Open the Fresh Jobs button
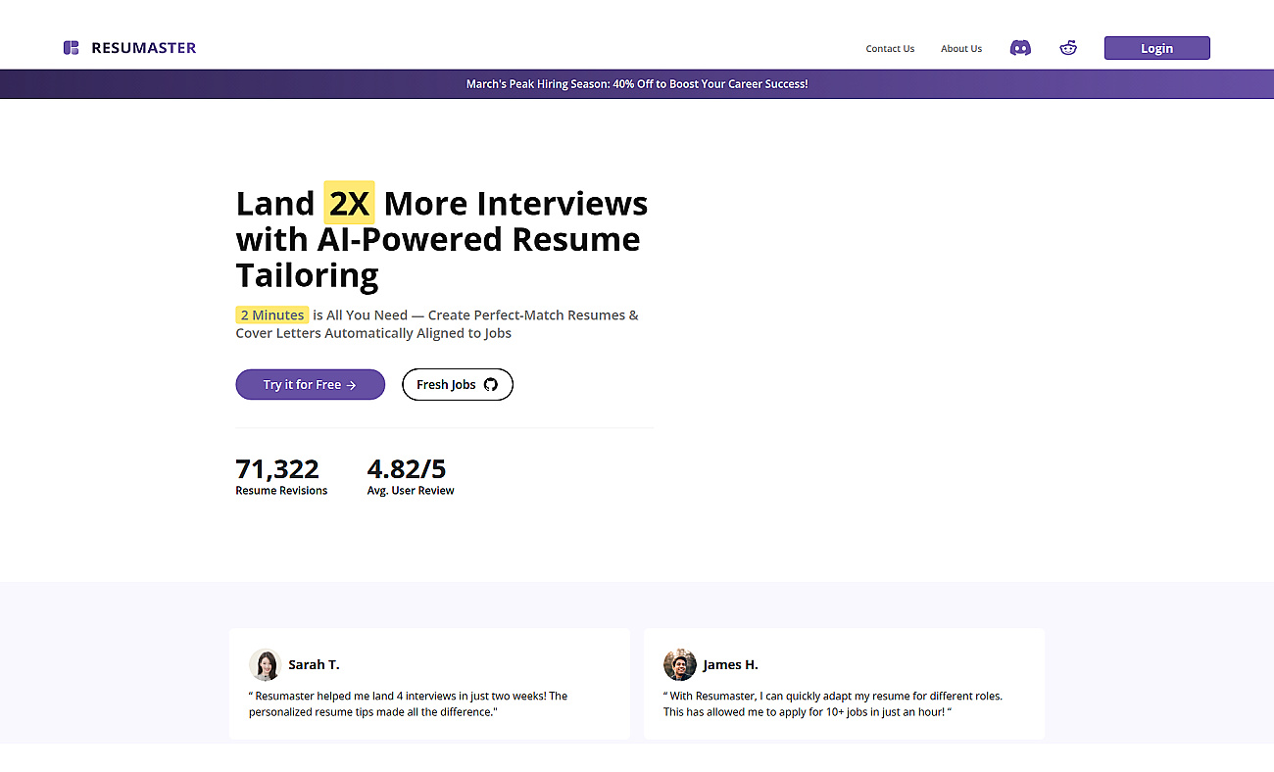 coord(458,385)
